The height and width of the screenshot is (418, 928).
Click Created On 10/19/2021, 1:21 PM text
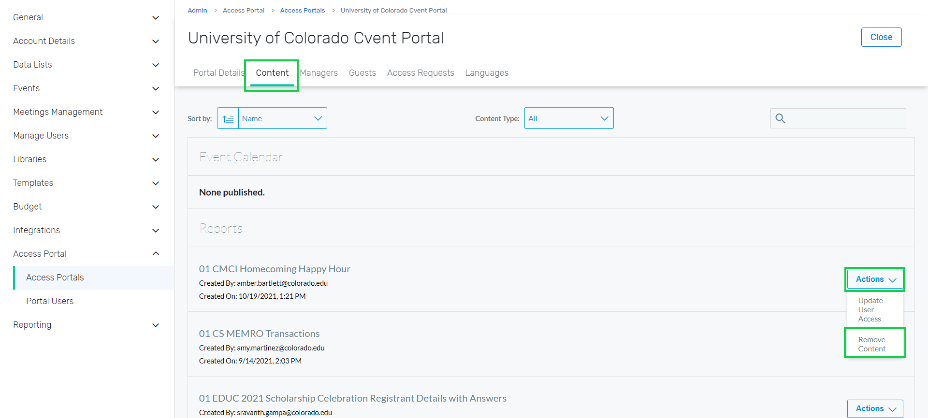(252, 296)
